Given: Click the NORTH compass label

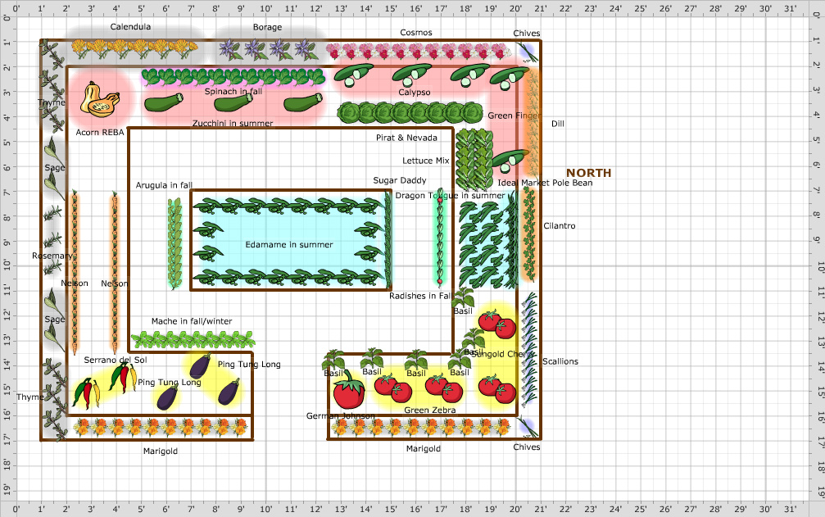Looking at the screenshot, I should pos(588,173).
